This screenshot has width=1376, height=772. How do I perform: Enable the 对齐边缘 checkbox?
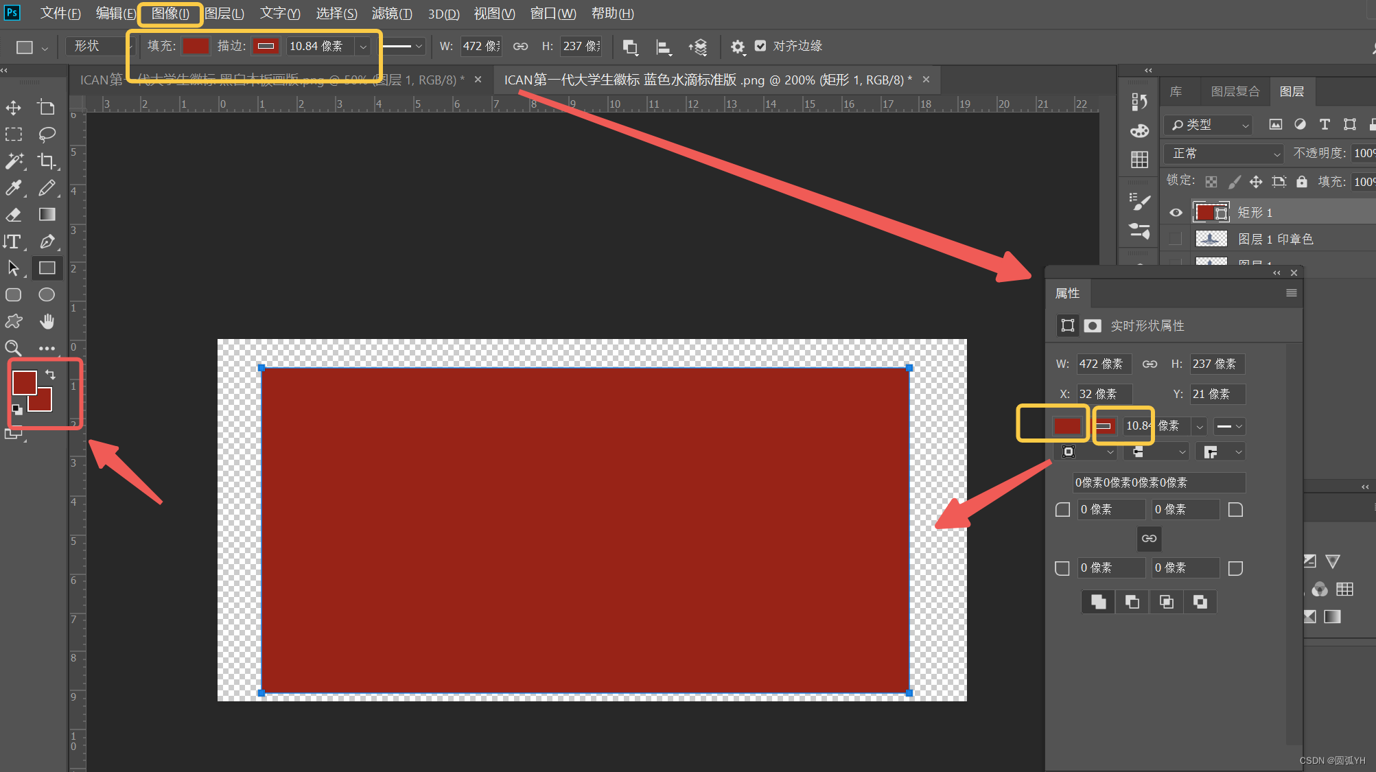(x=760, y=46)
